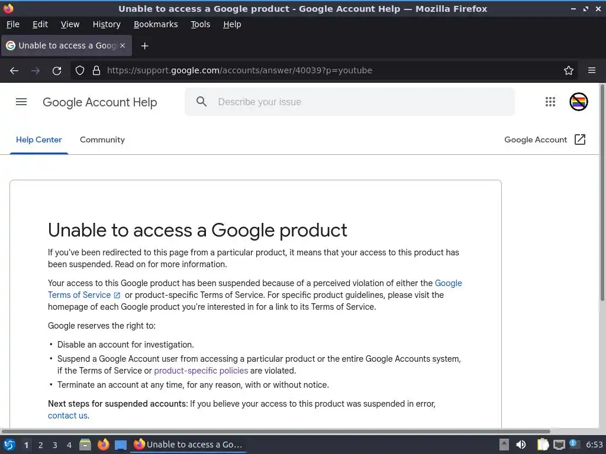Open a new tab

click(x=144, y=46)
